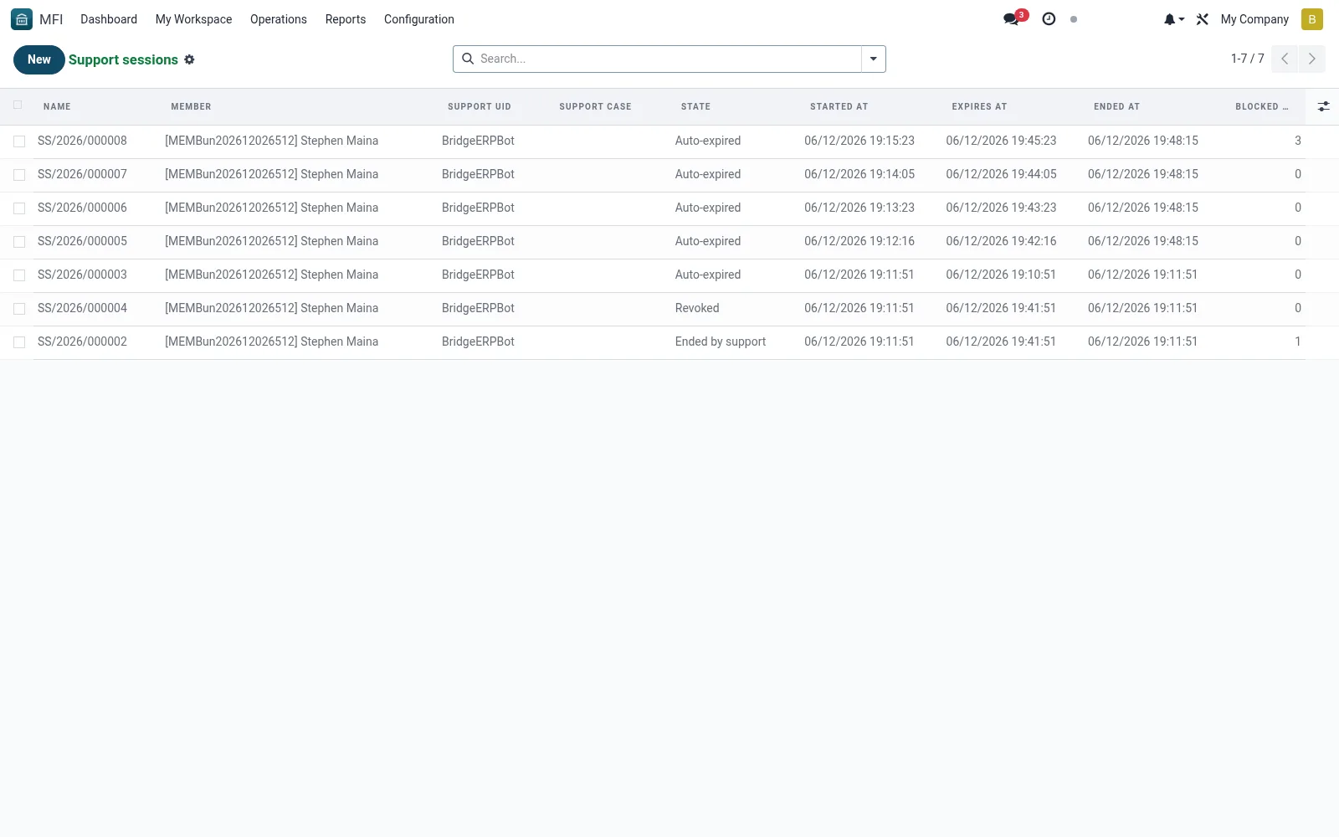Screen dimensions: 1339x837
Task: Click the New button
Action: [x=38, y=59]
